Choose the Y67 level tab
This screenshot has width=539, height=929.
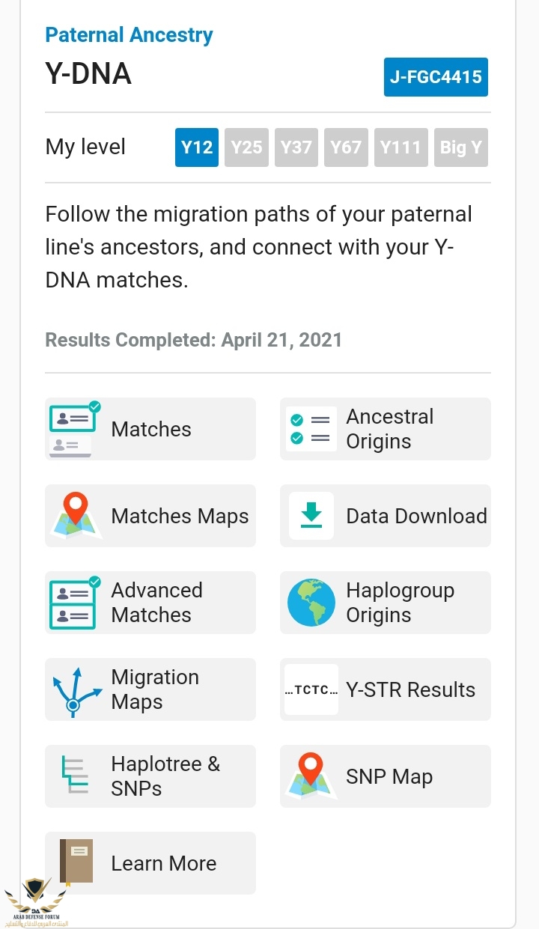345,147
